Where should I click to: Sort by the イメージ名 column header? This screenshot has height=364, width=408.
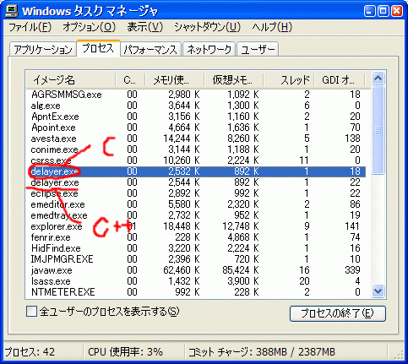[70, 80]
